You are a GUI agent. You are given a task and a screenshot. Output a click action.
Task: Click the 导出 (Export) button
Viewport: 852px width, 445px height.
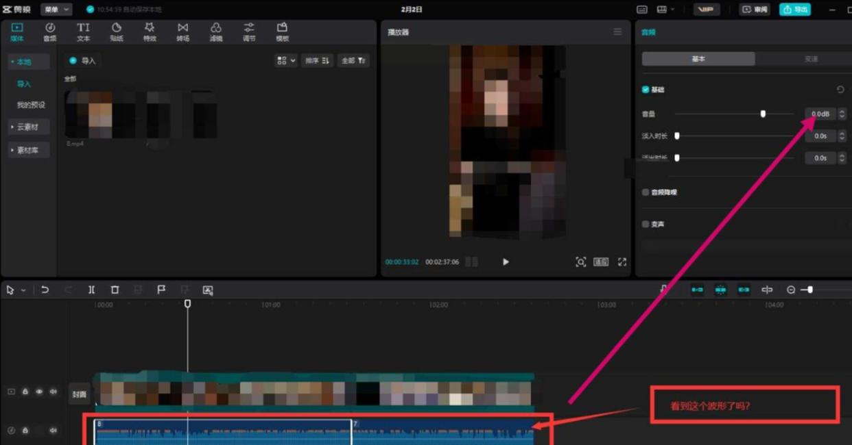(x=794, y=10)
